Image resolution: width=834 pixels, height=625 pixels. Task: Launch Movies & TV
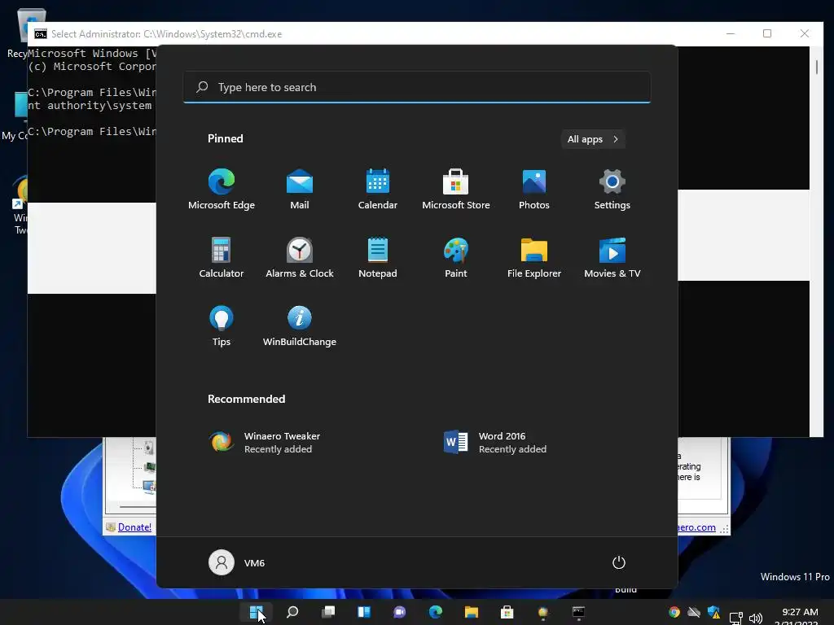pyautogui.click(x=612, y=257)
